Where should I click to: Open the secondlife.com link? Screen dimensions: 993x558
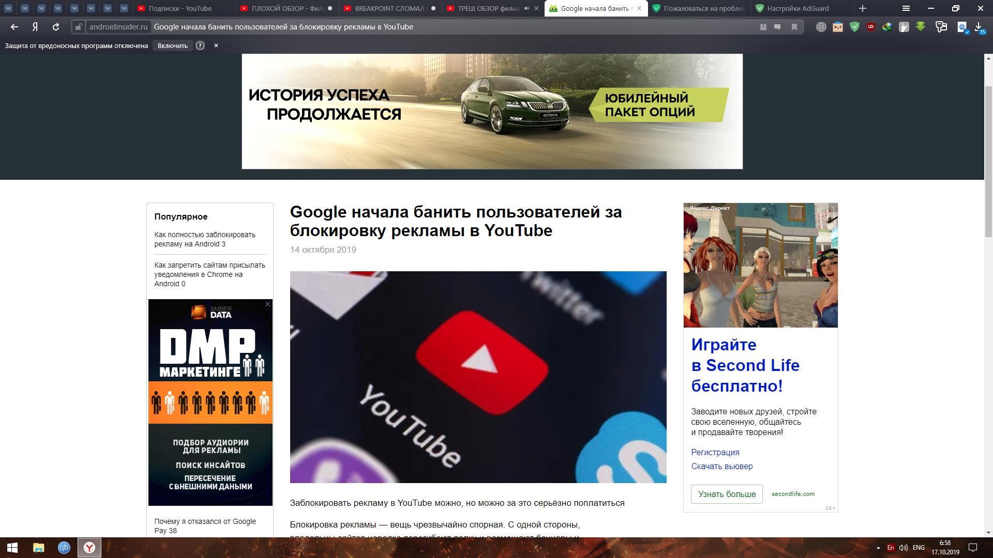click(793, 494)
